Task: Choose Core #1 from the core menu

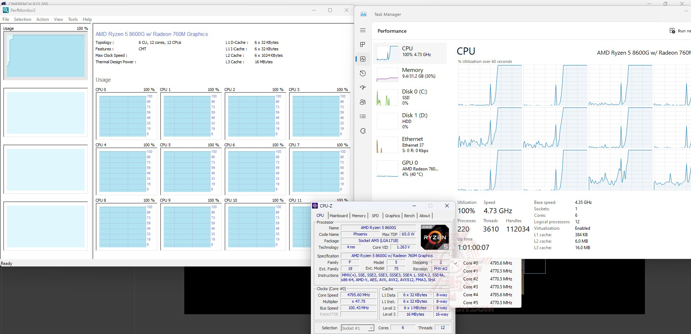Action: point(485,271)
